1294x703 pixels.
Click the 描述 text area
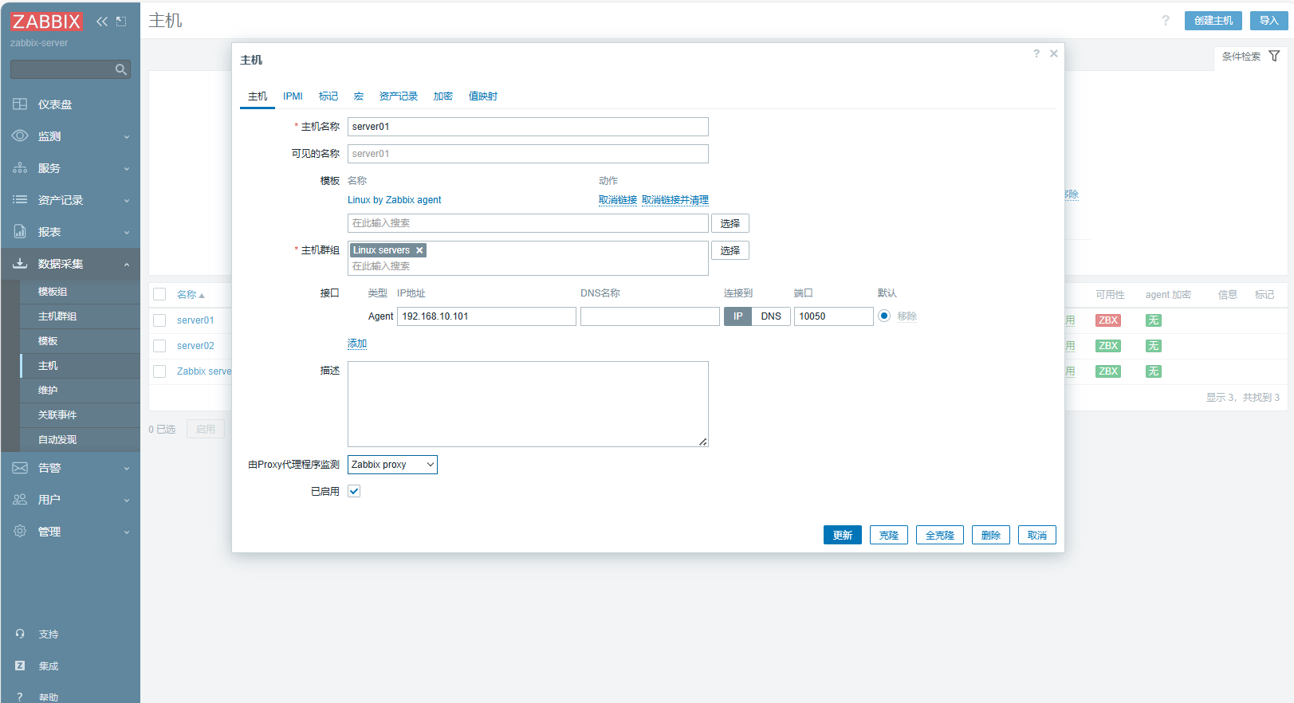[x=528, y=404]
